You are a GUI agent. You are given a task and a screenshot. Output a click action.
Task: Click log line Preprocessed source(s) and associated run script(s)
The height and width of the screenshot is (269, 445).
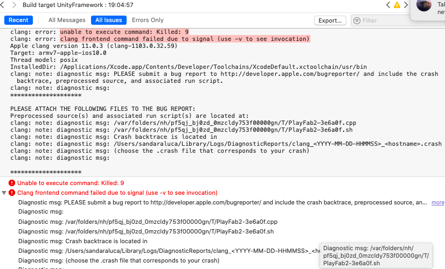coord(129,116)
